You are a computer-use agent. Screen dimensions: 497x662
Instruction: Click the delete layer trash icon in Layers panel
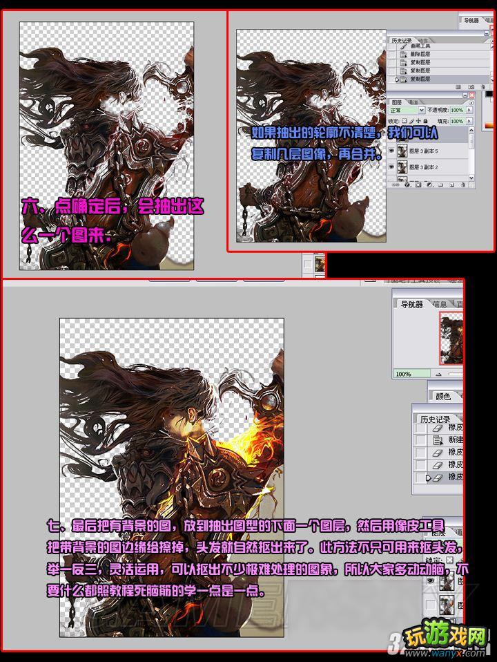[462, 185]
